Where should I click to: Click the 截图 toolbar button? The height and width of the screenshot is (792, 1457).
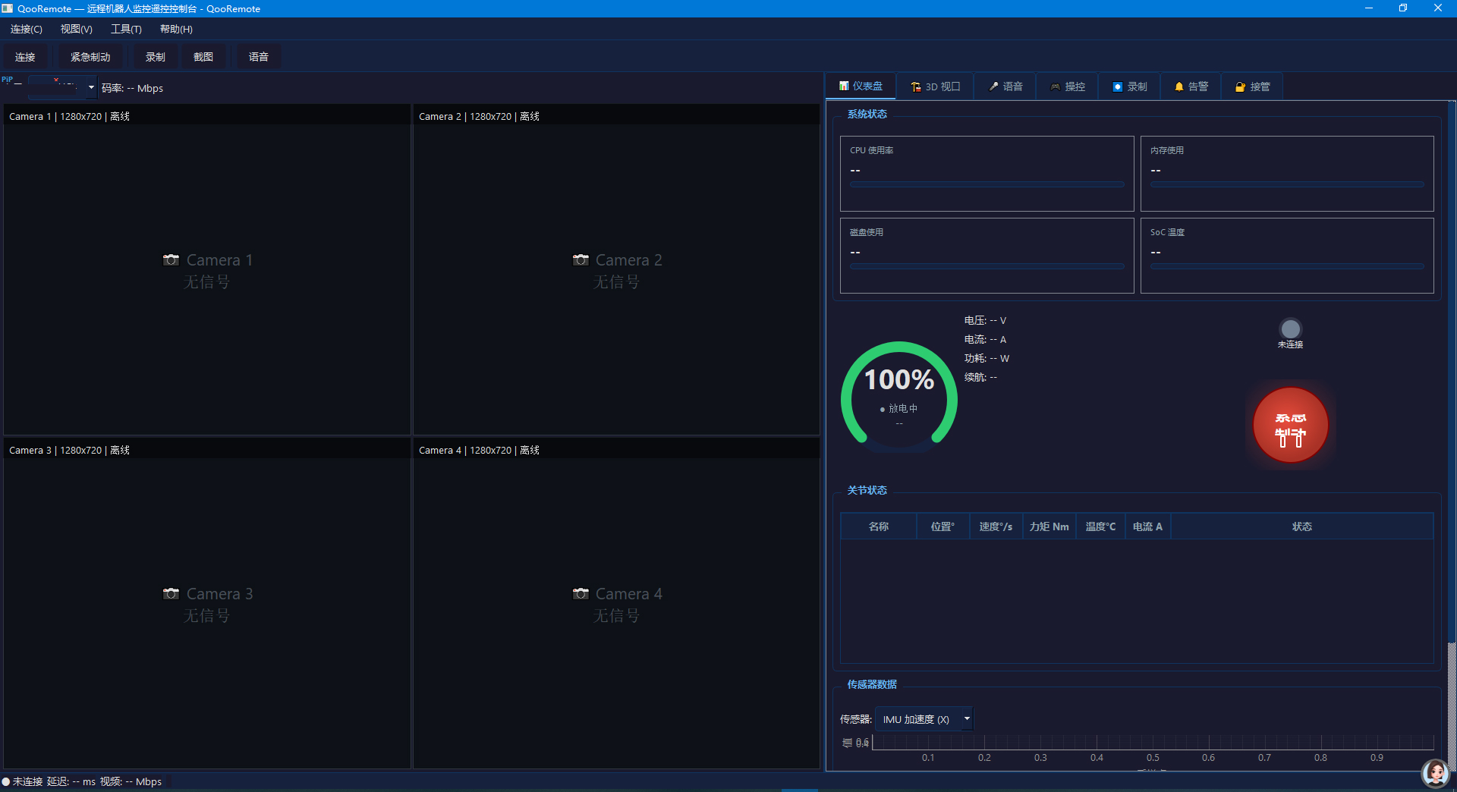pyautogui.click(x=203, y=57)
